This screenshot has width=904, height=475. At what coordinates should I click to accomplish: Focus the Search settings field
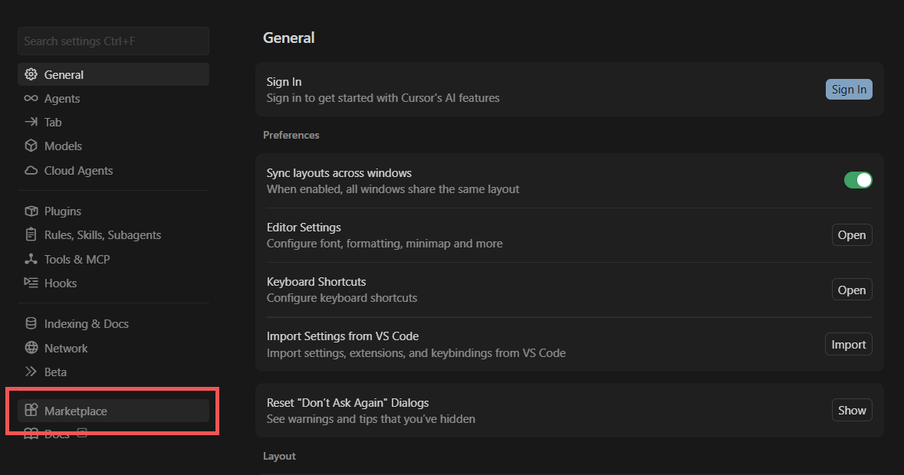[113, 41]
